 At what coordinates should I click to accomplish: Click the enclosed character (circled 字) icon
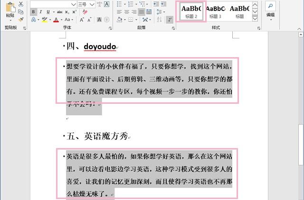[x=106, y=20]
